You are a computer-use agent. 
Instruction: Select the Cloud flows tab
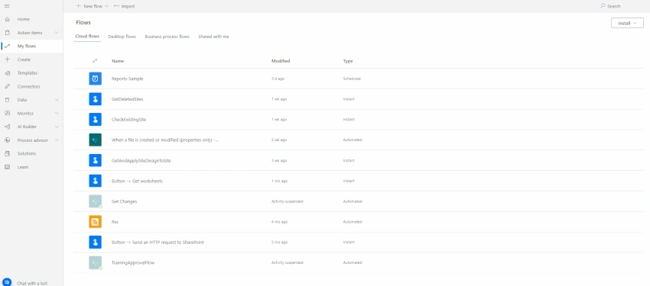tap(87, 37)
